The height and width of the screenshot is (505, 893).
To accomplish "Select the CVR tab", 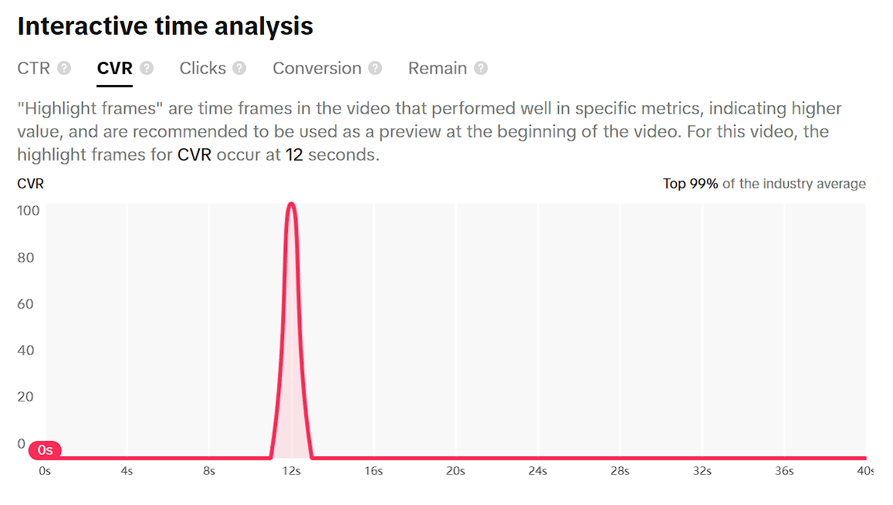I will click(115, 68).
